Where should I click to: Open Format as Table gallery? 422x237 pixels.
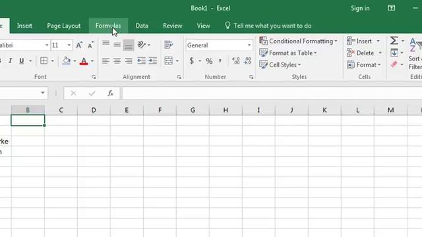coord(288,53)
